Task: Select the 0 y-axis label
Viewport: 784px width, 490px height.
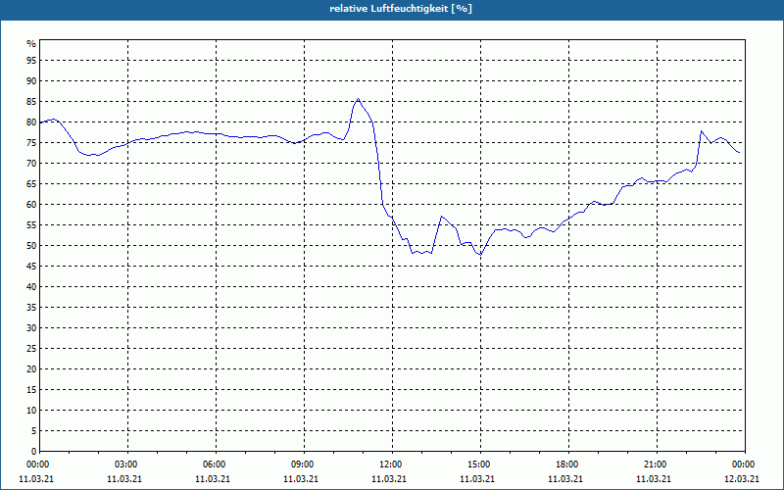Action: (x=34, y=452)
